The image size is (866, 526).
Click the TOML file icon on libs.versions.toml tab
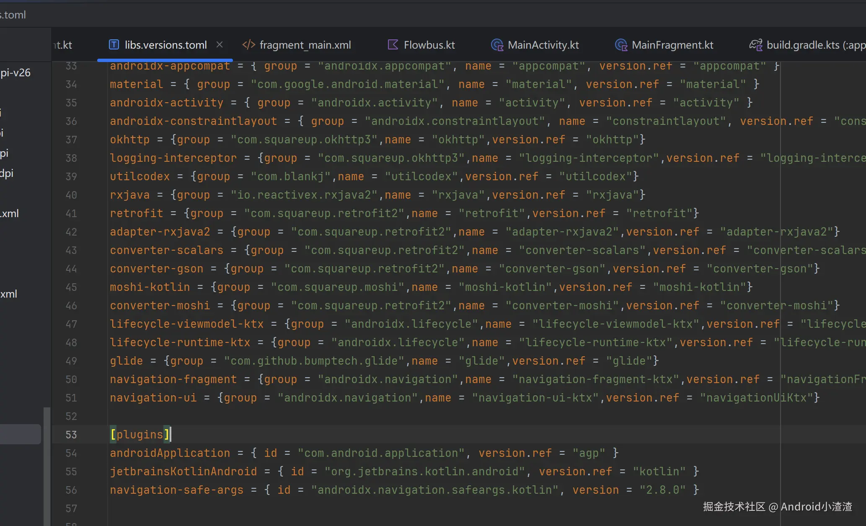pos(114,44)
